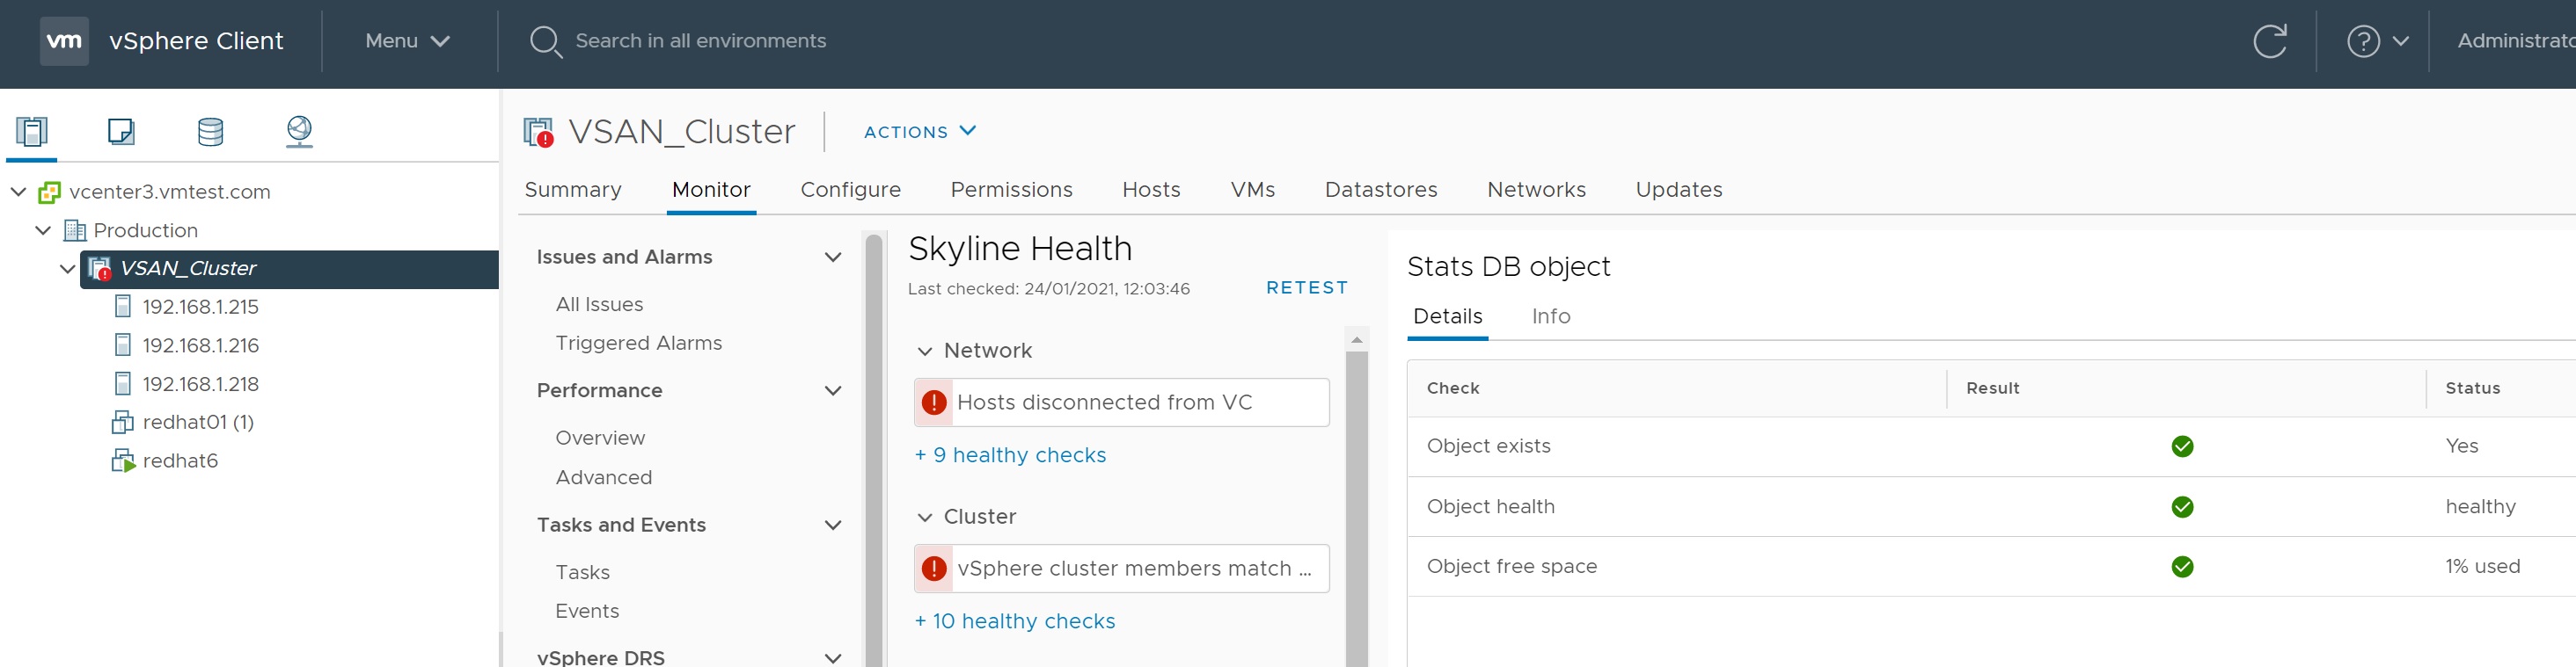
Task: Select the running redhat6 virtual machine
Action: (x=180, y=460)
